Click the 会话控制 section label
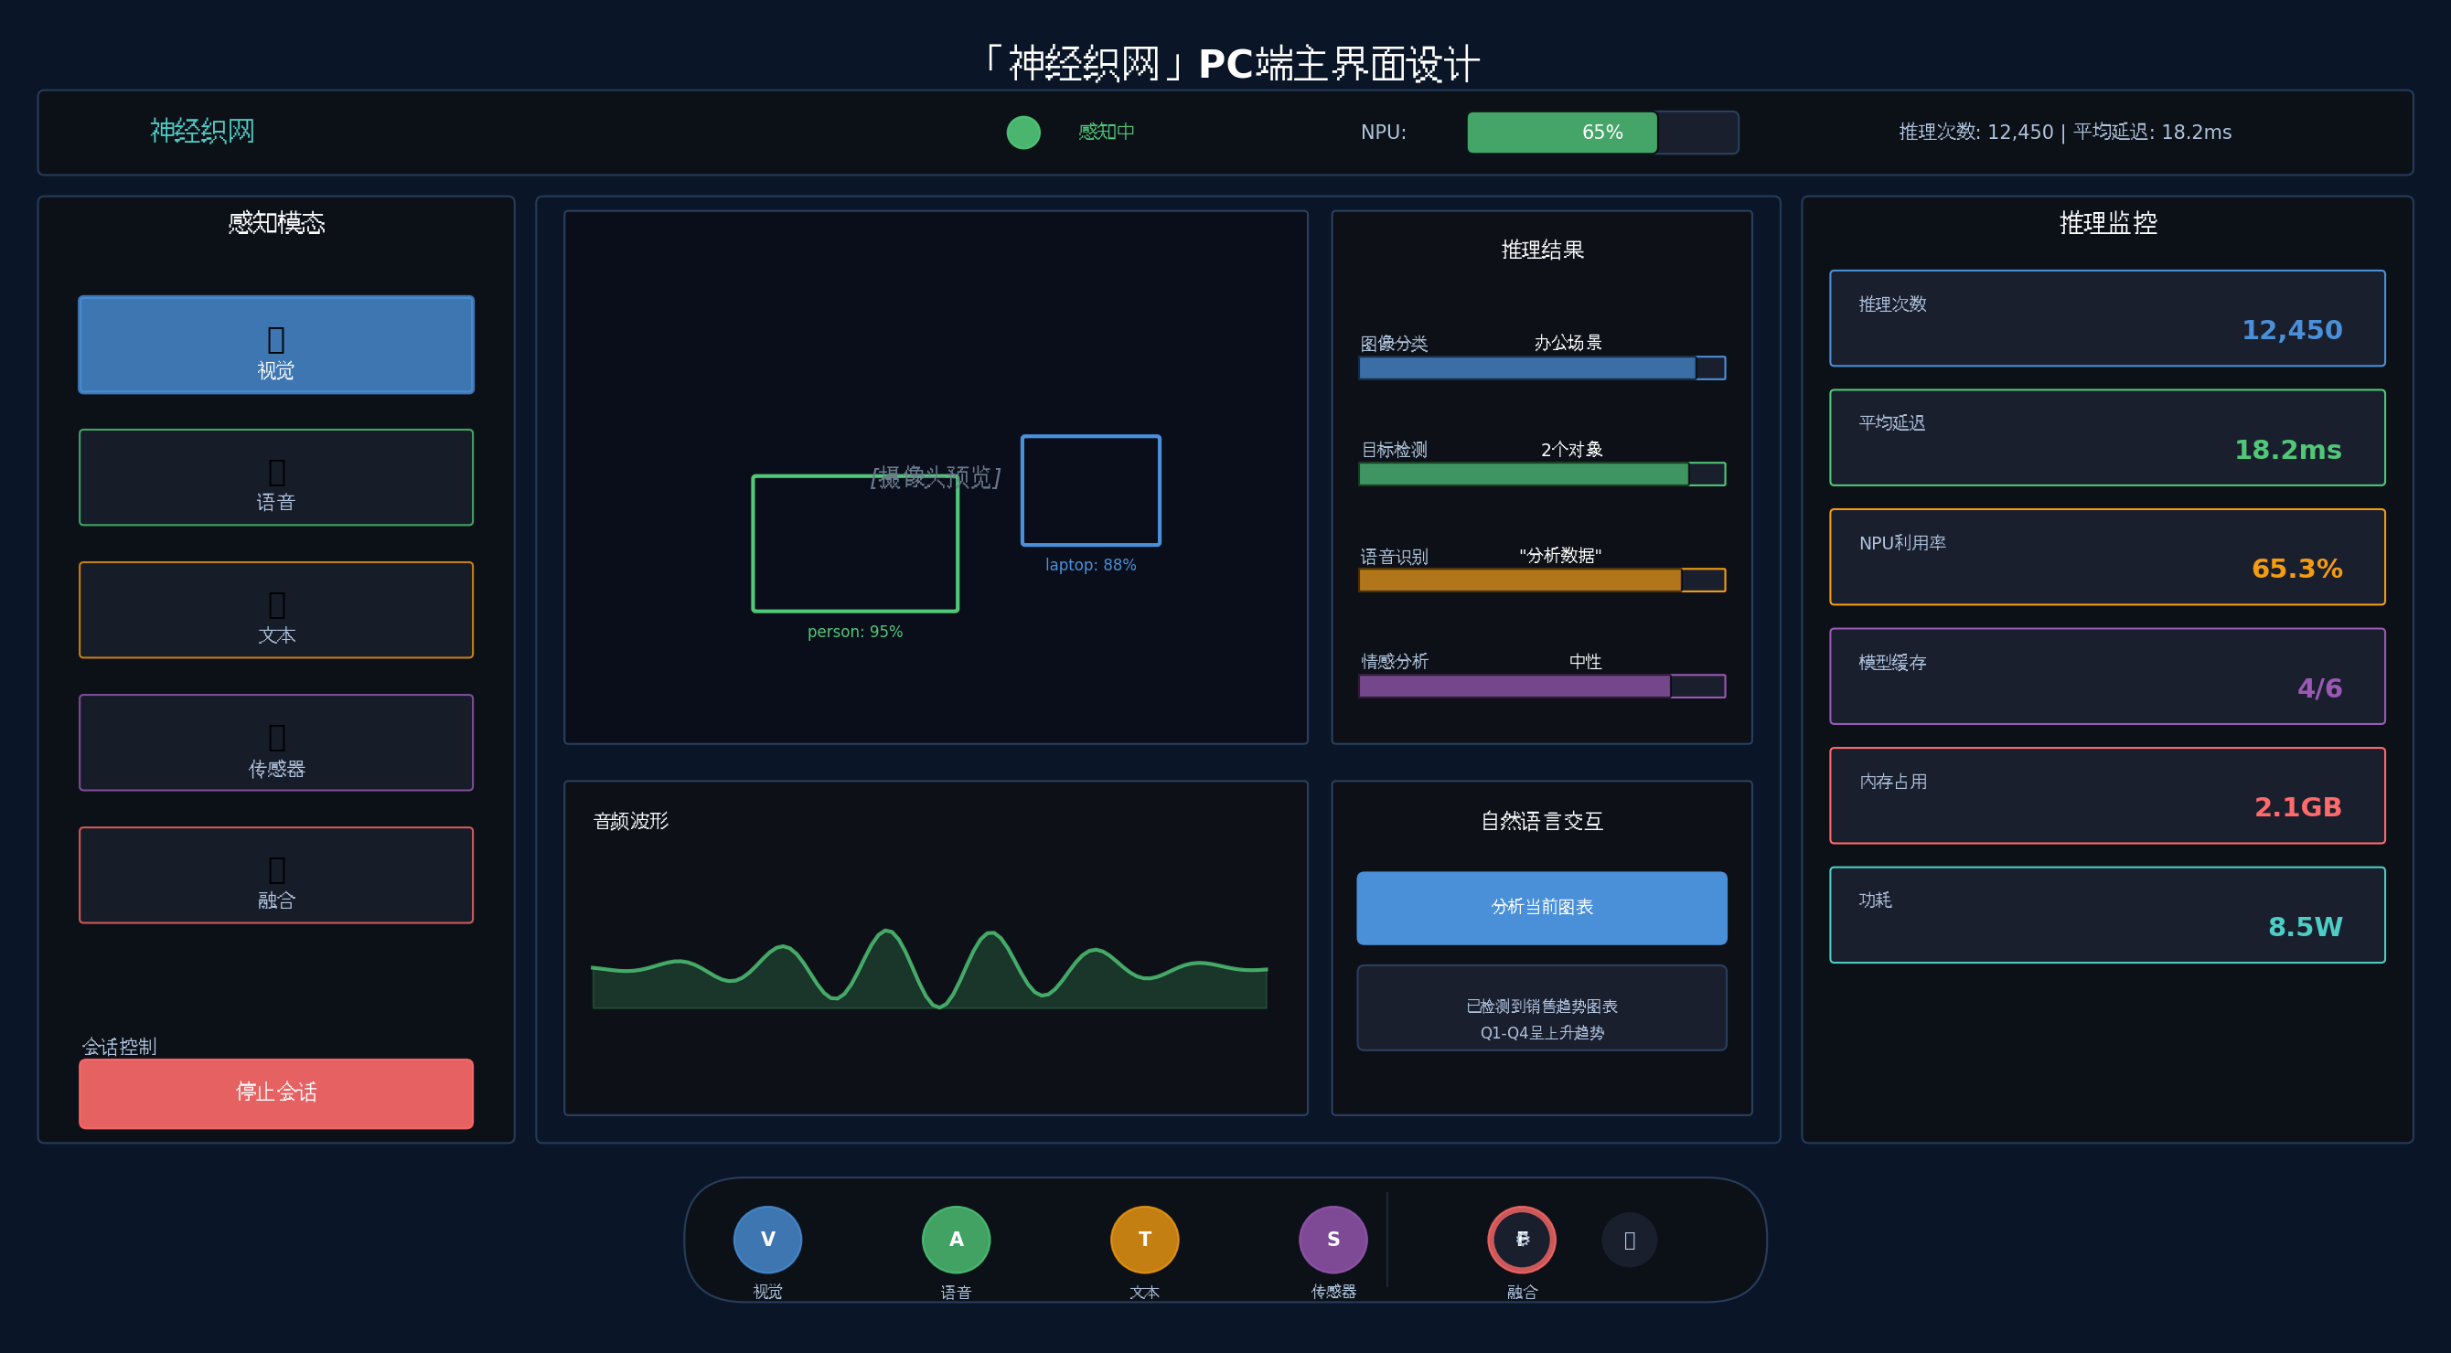 pyautogui.click(x=119, y=1047)
